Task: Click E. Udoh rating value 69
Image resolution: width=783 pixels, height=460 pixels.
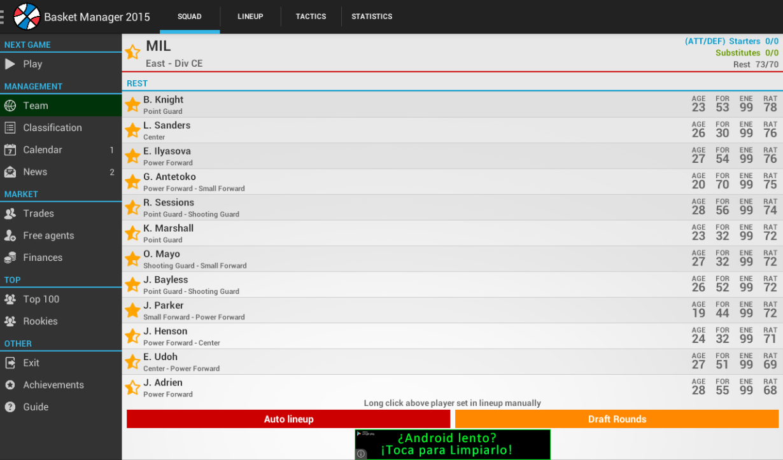Action: pos(770,365)
